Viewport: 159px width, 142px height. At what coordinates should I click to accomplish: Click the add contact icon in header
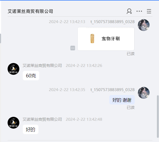(129, 11)
